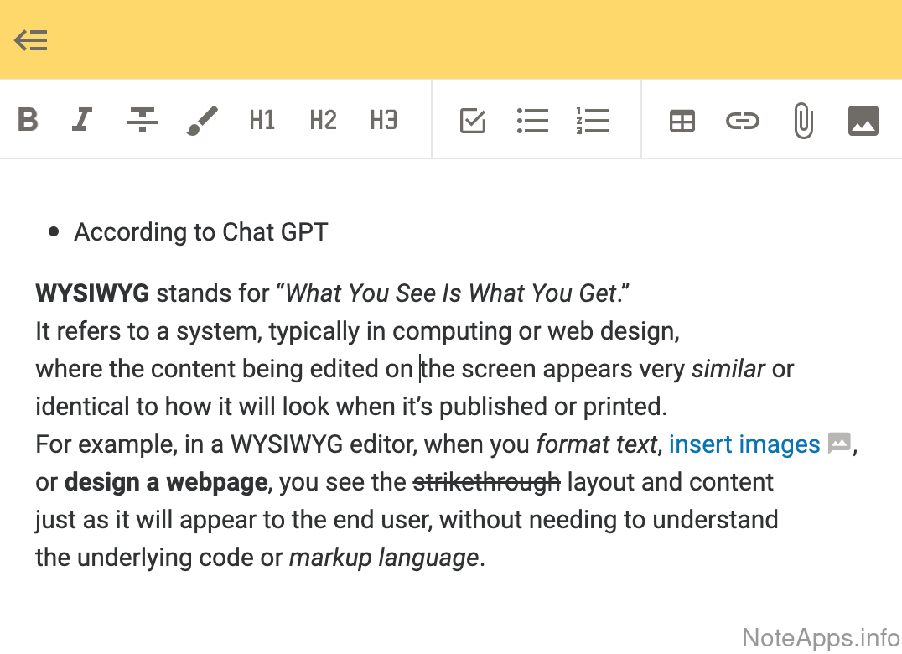Apply Heading 1 style
902x654 pixels.
coord(262,121)
